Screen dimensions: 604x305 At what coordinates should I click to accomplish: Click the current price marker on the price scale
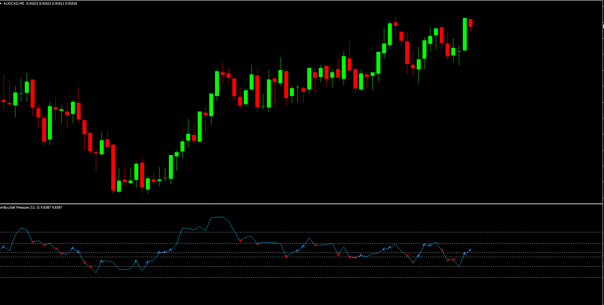pyautogui.click(x=603, y=26)
